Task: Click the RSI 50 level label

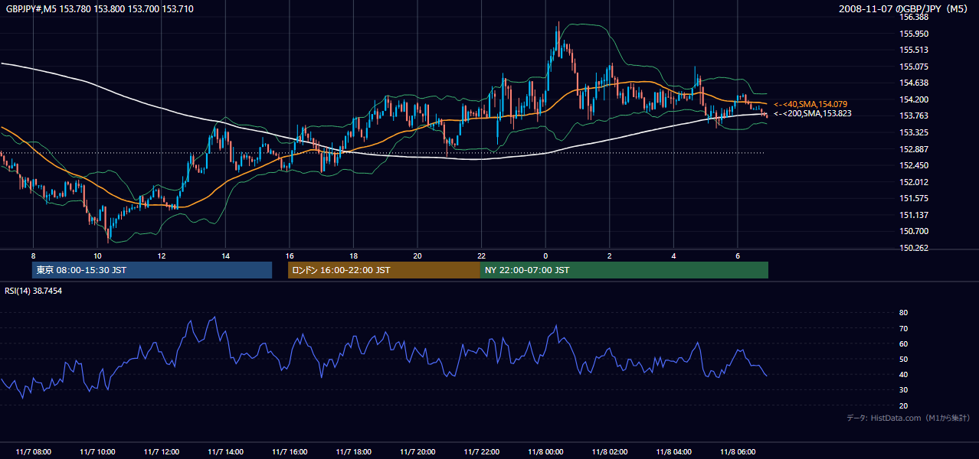Action: click(x=903, y=359)
